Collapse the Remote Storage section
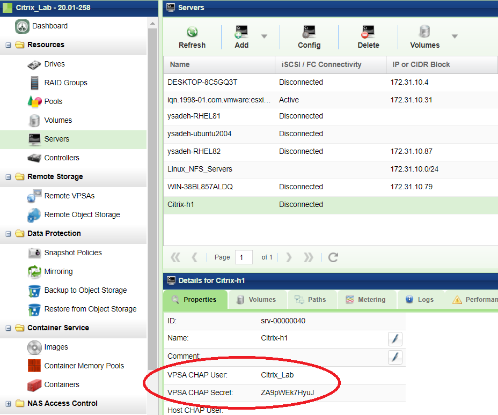Screen dimensions: 498x415 pos(9,177)
